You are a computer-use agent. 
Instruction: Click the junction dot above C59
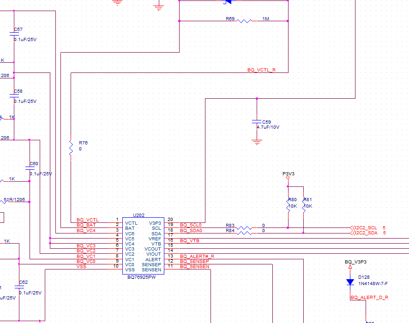(x=257, y=99)
